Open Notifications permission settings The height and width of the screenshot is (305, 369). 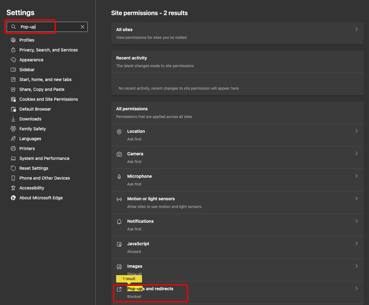[x=237, y=225]
